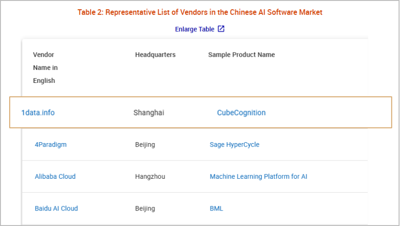Open Machine Learning Platform for AI link

point(258,176)
